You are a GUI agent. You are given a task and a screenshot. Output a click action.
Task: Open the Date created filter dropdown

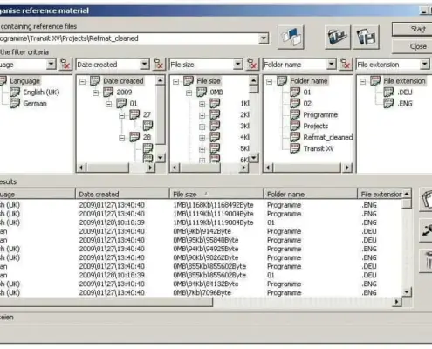(145, 65)
